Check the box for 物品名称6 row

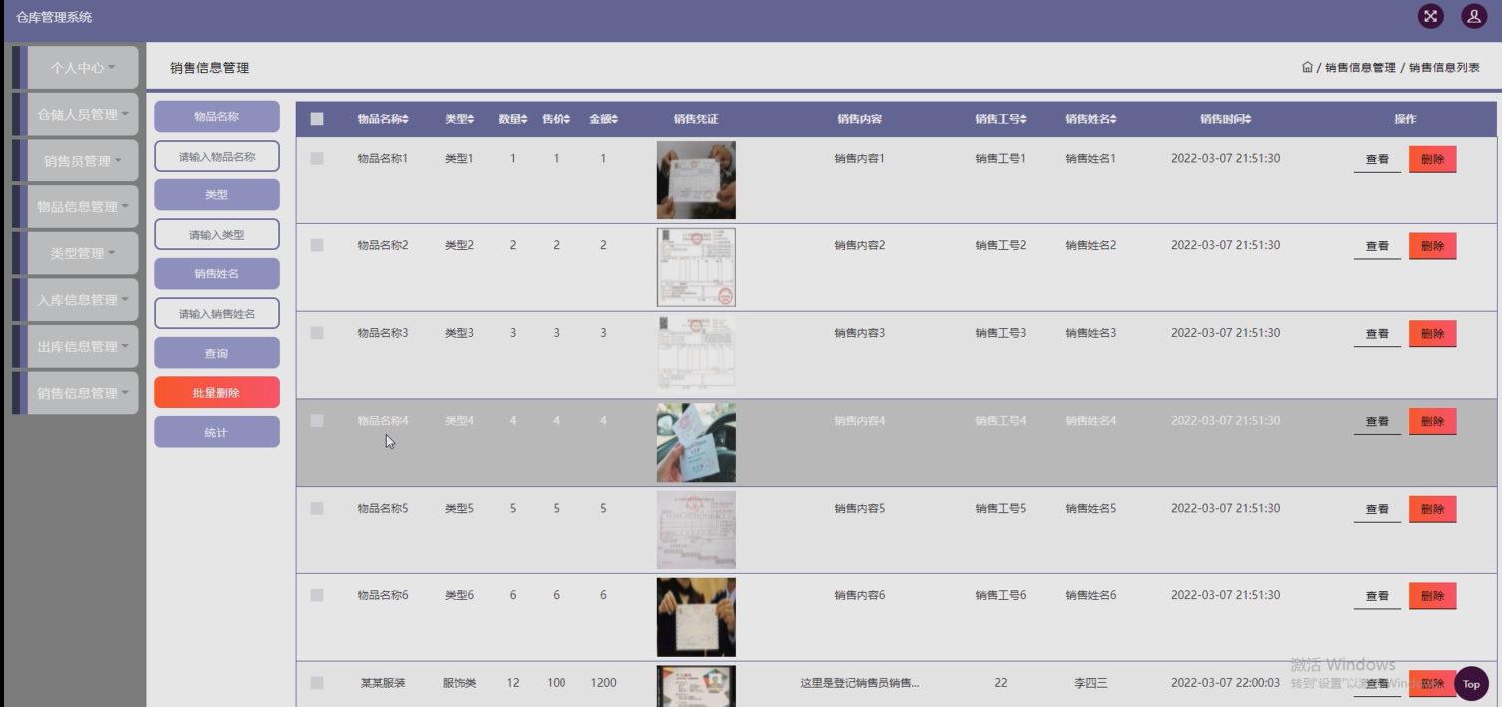tap(317, 595)
